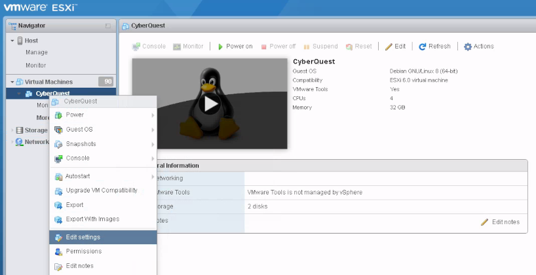
Task: Play the VM console preview thumbnail
Action: tap(209, 104)
